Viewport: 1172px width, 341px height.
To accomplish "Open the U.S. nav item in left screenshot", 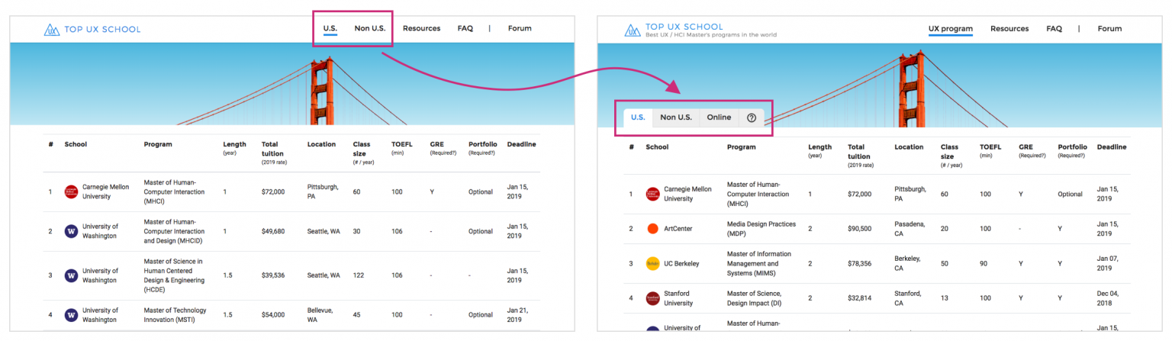I will pyautogui.click(x=330, y=28).
